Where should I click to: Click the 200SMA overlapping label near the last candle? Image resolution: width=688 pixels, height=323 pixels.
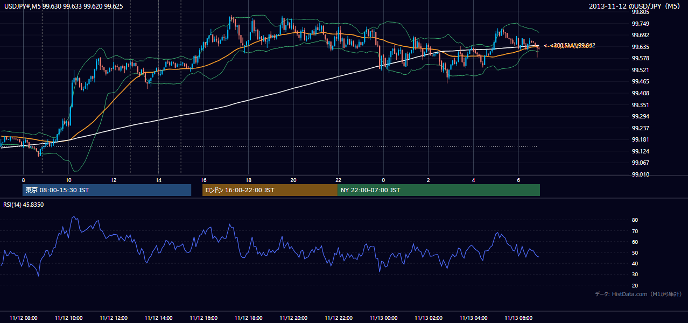(x=570, y=46)
